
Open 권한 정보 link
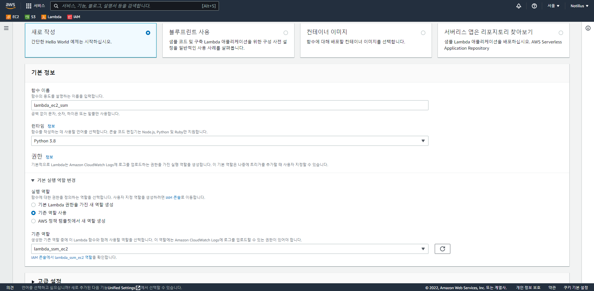[49, 157]
